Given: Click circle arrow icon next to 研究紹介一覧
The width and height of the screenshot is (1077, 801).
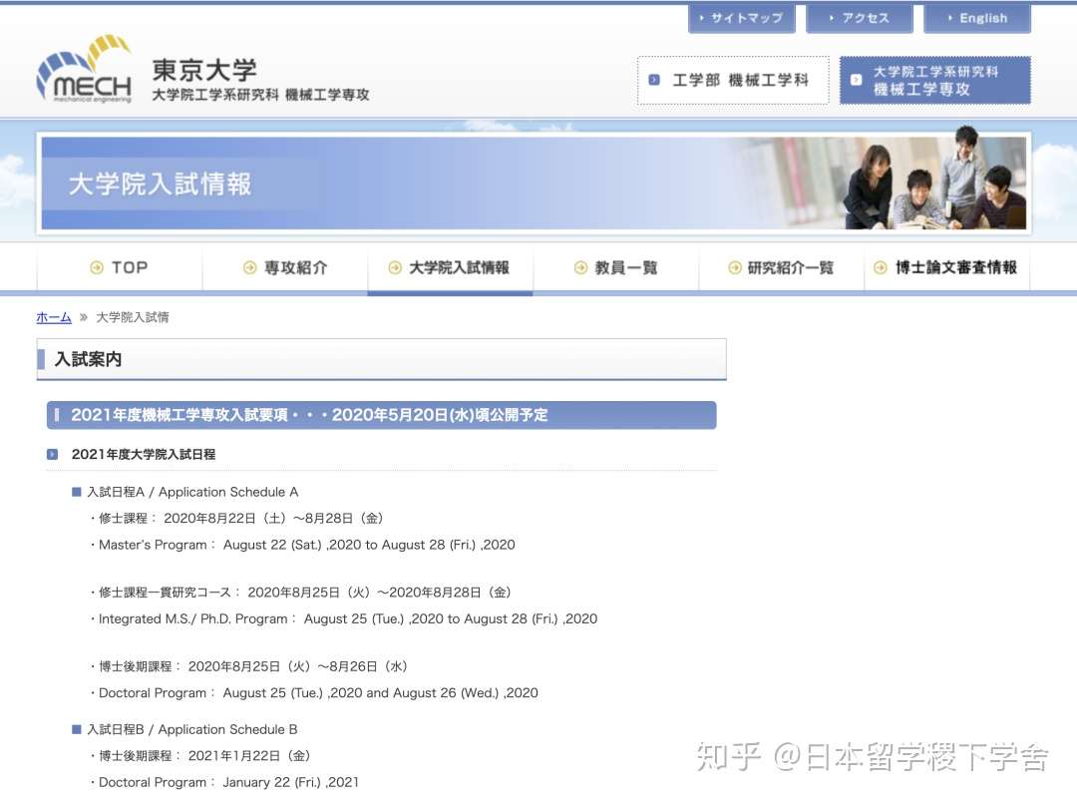Looking at the screenshot, I should (x=735, y=268).
